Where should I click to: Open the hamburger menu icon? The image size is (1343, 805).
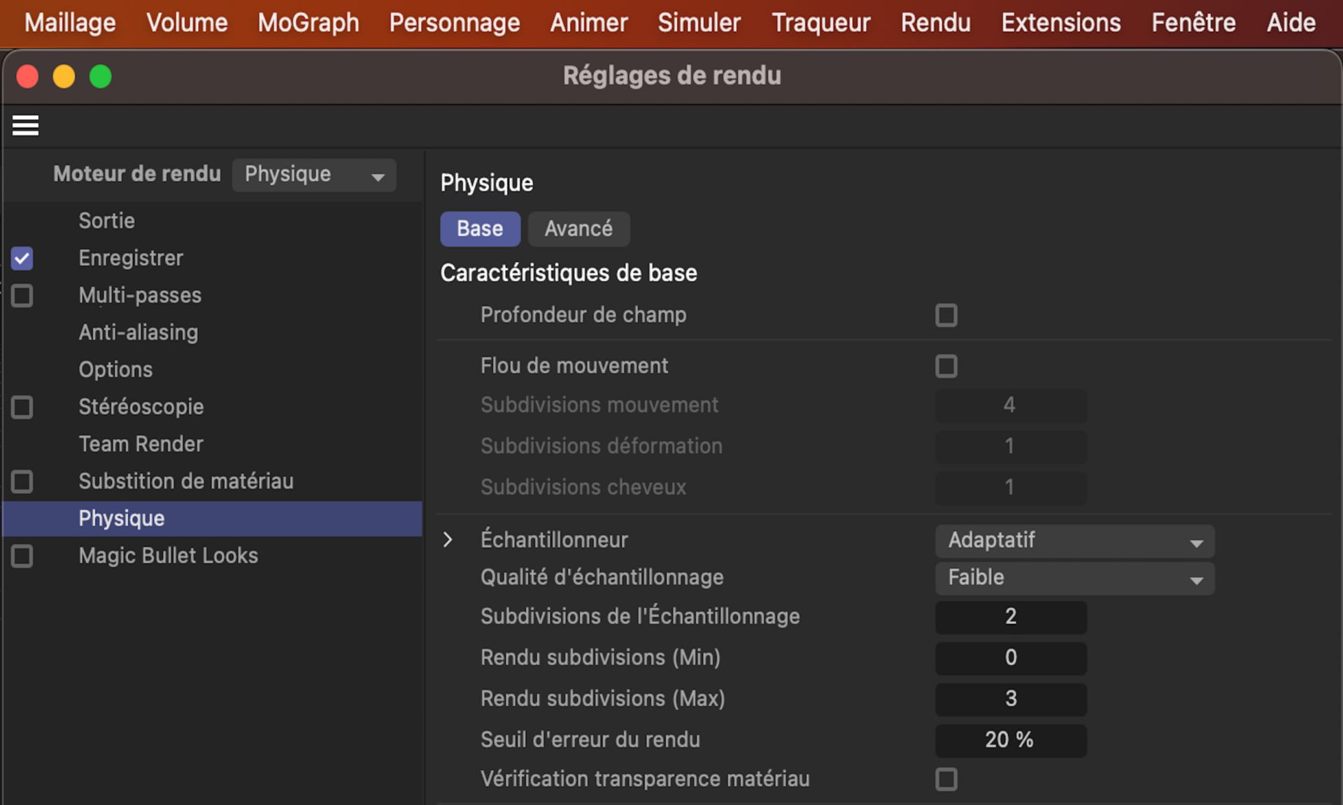(25, 126)
